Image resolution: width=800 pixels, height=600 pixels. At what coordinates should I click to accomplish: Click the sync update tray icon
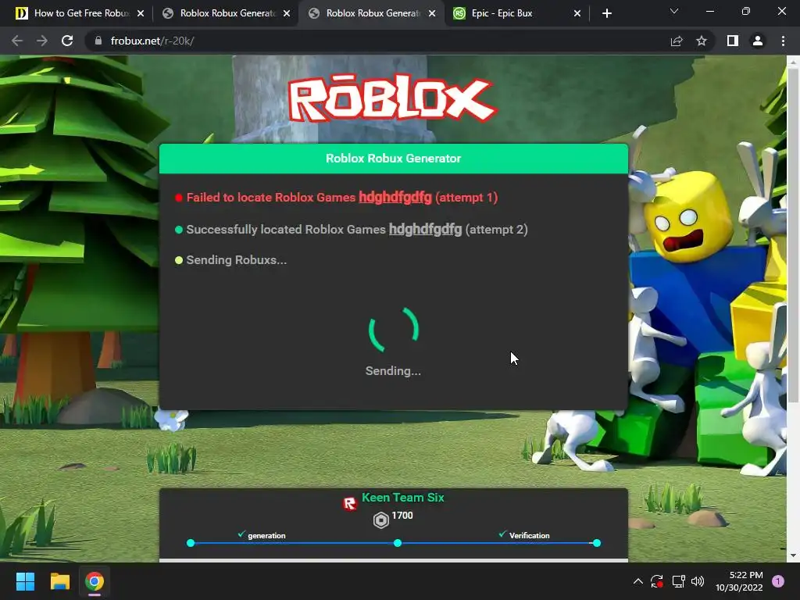tap(657, 581)
